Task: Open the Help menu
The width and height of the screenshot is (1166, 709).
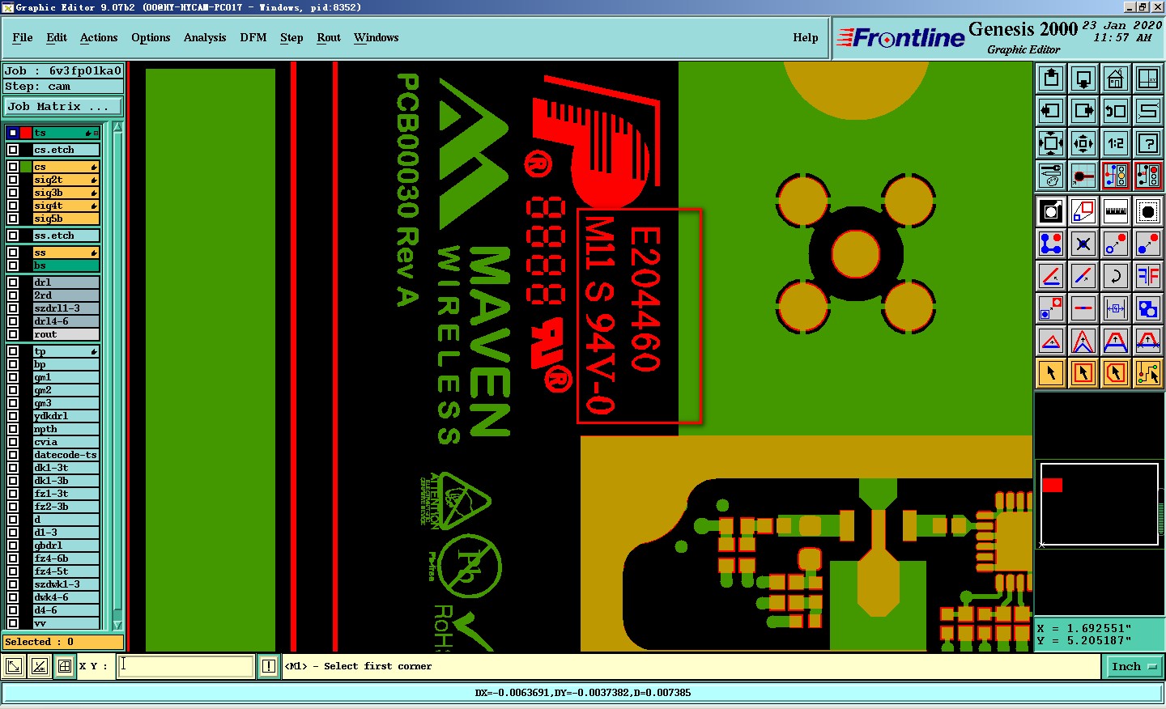Action: coord(806,37)
